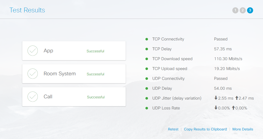The width and height of the screenshot is (263, 139).
Task: Select the App test result card
Action: click(74, 51)
